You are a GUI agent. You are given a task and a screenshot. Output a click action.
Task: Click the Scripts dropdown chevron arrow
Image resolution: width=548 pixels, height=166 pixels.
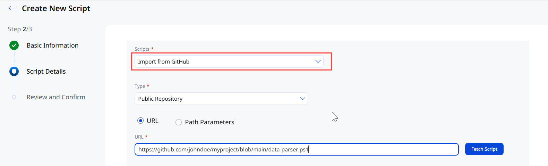(x=318, y=61)
